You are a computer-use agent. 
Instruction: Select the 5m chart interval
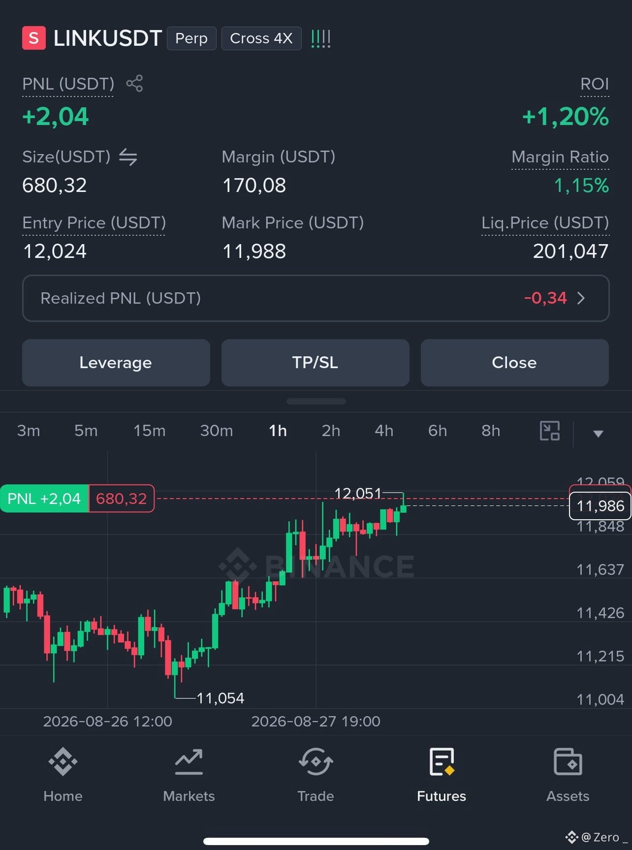[x=86, y=431]
